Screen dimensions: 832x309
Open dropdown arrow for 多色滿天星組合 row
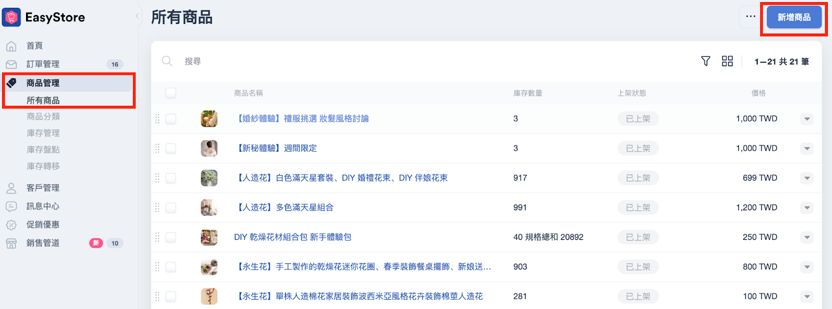pyautogui.click(x=807, y=208)
